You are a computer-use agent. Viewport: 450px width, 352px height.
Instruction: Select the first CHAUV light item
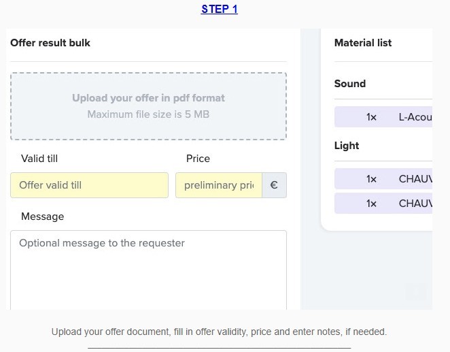pyautogui.click(x=383, y=179)
